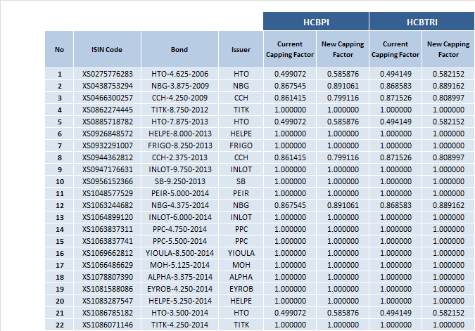
Task: Select the ALPHA issuer cell
Action: pos(241,277)
